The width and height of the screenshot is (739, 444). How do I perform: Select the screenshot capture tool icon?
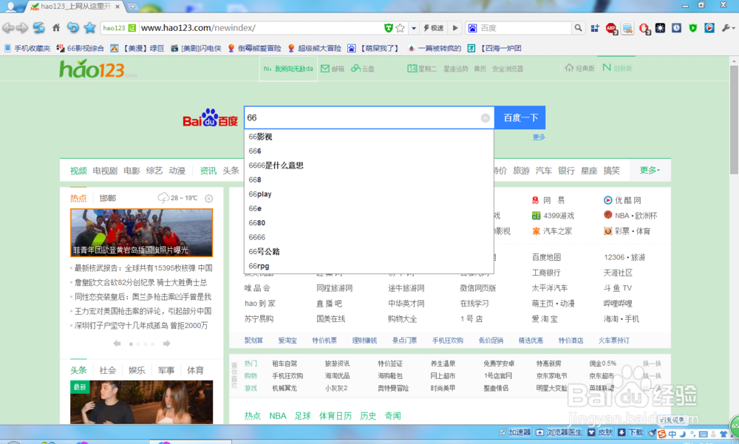point(626,28)
